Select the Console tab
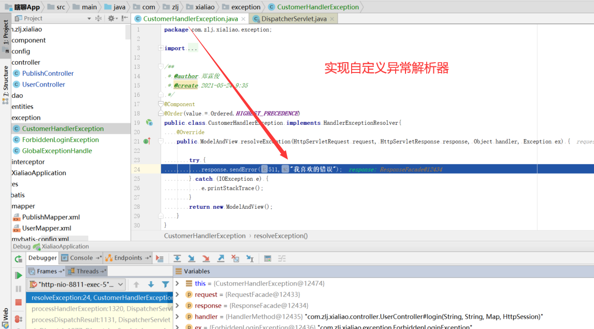Viewport: 594px width, 329px height. 81,258
